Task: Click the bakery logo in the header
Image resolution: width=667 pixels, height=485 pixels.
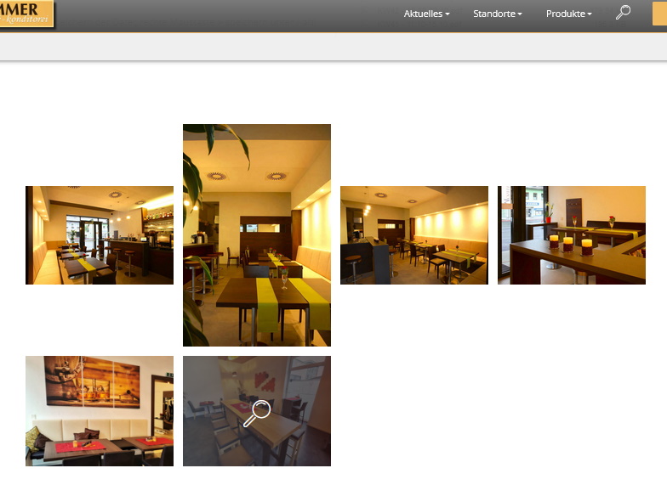Action: [26, 13]
